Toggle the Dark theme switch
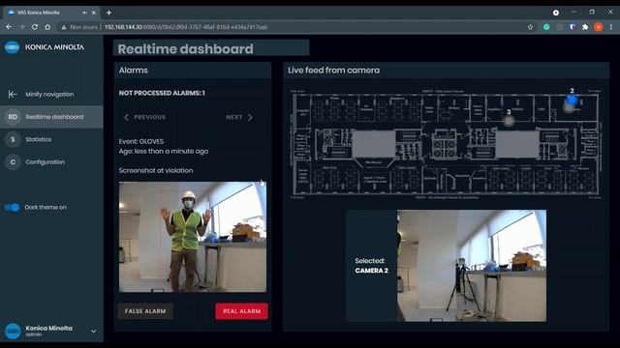The height and width of the screenshot is (348, 620). click(x=12, y=207)
